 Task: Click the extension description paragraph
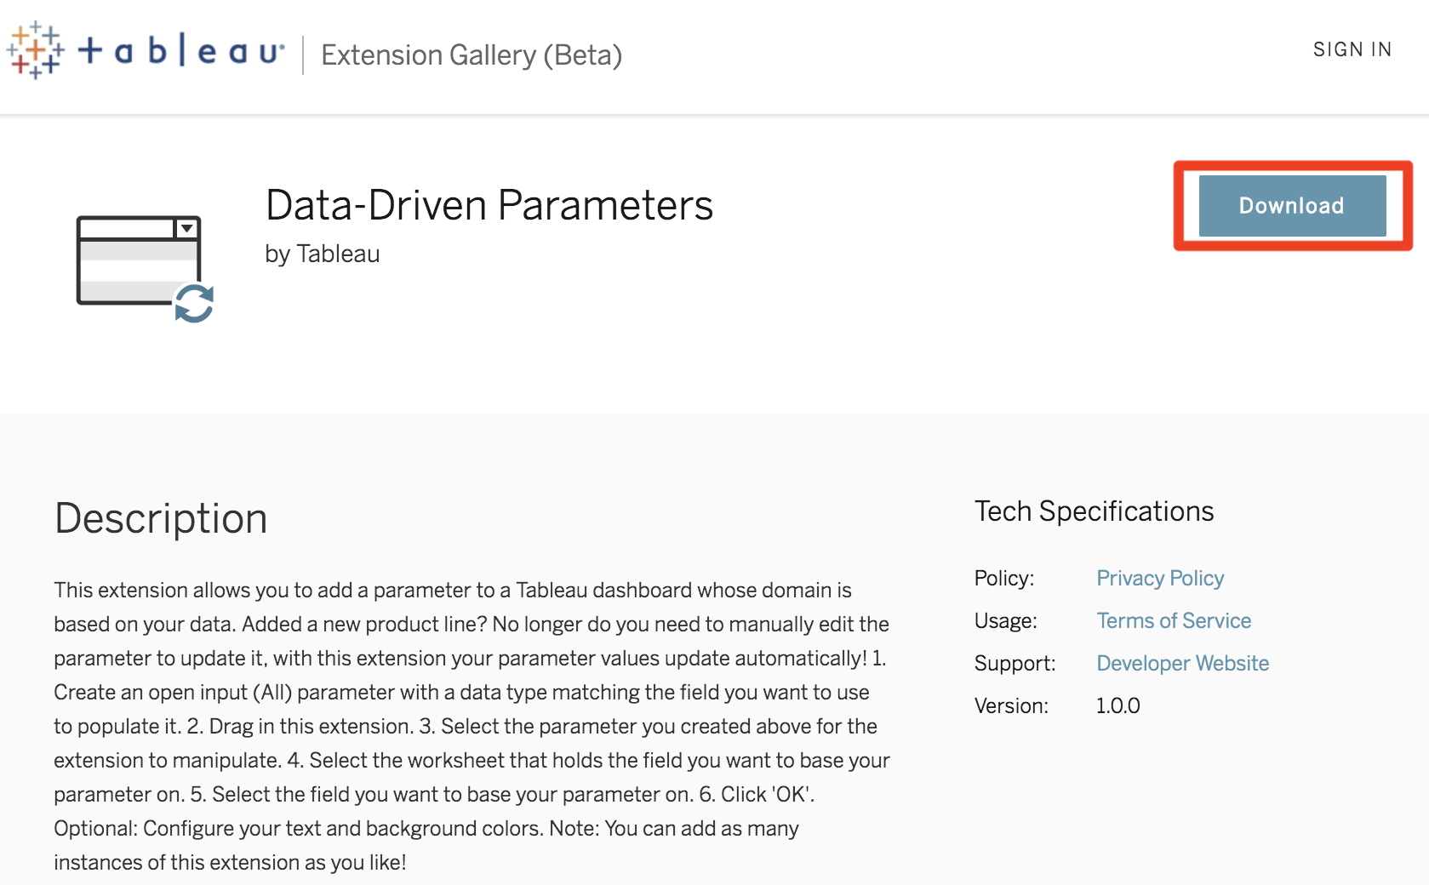click(x=472, y=726)
